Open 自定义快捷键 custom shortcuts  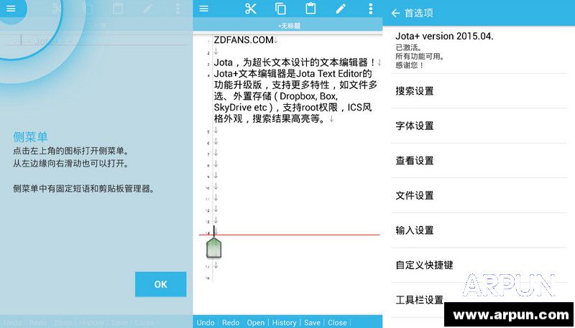(479, 265)
